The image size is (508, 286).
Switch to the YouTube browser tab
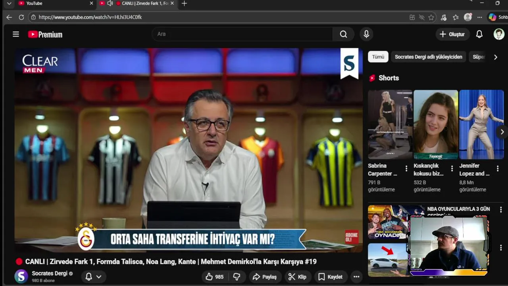click(54, 3)
